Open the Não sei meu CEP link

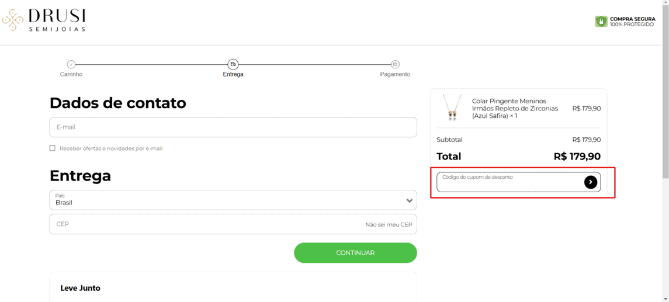tap(389, 224)
